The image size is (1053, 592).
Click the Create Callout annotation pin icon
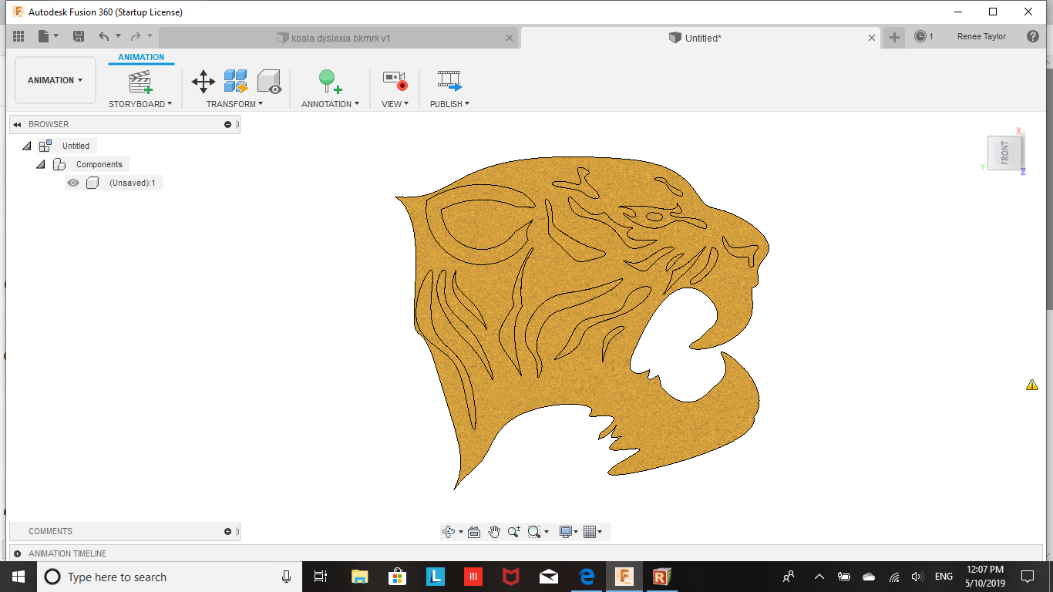330,81
